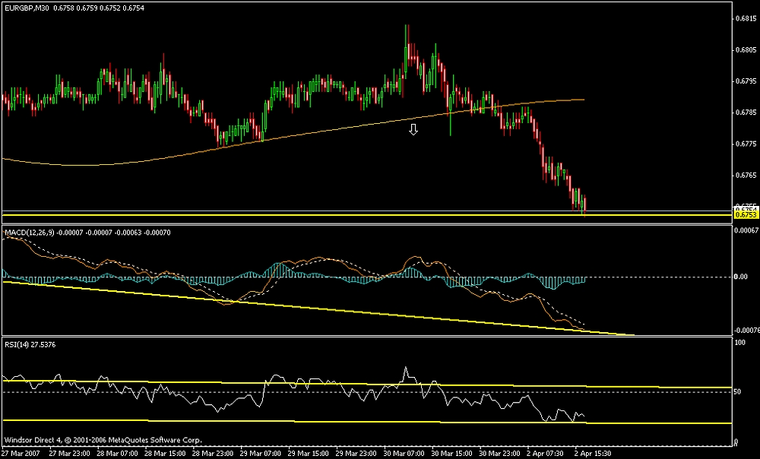Select the yellow trendline in MACD panel
760x459 pixels.
(304, 306)
